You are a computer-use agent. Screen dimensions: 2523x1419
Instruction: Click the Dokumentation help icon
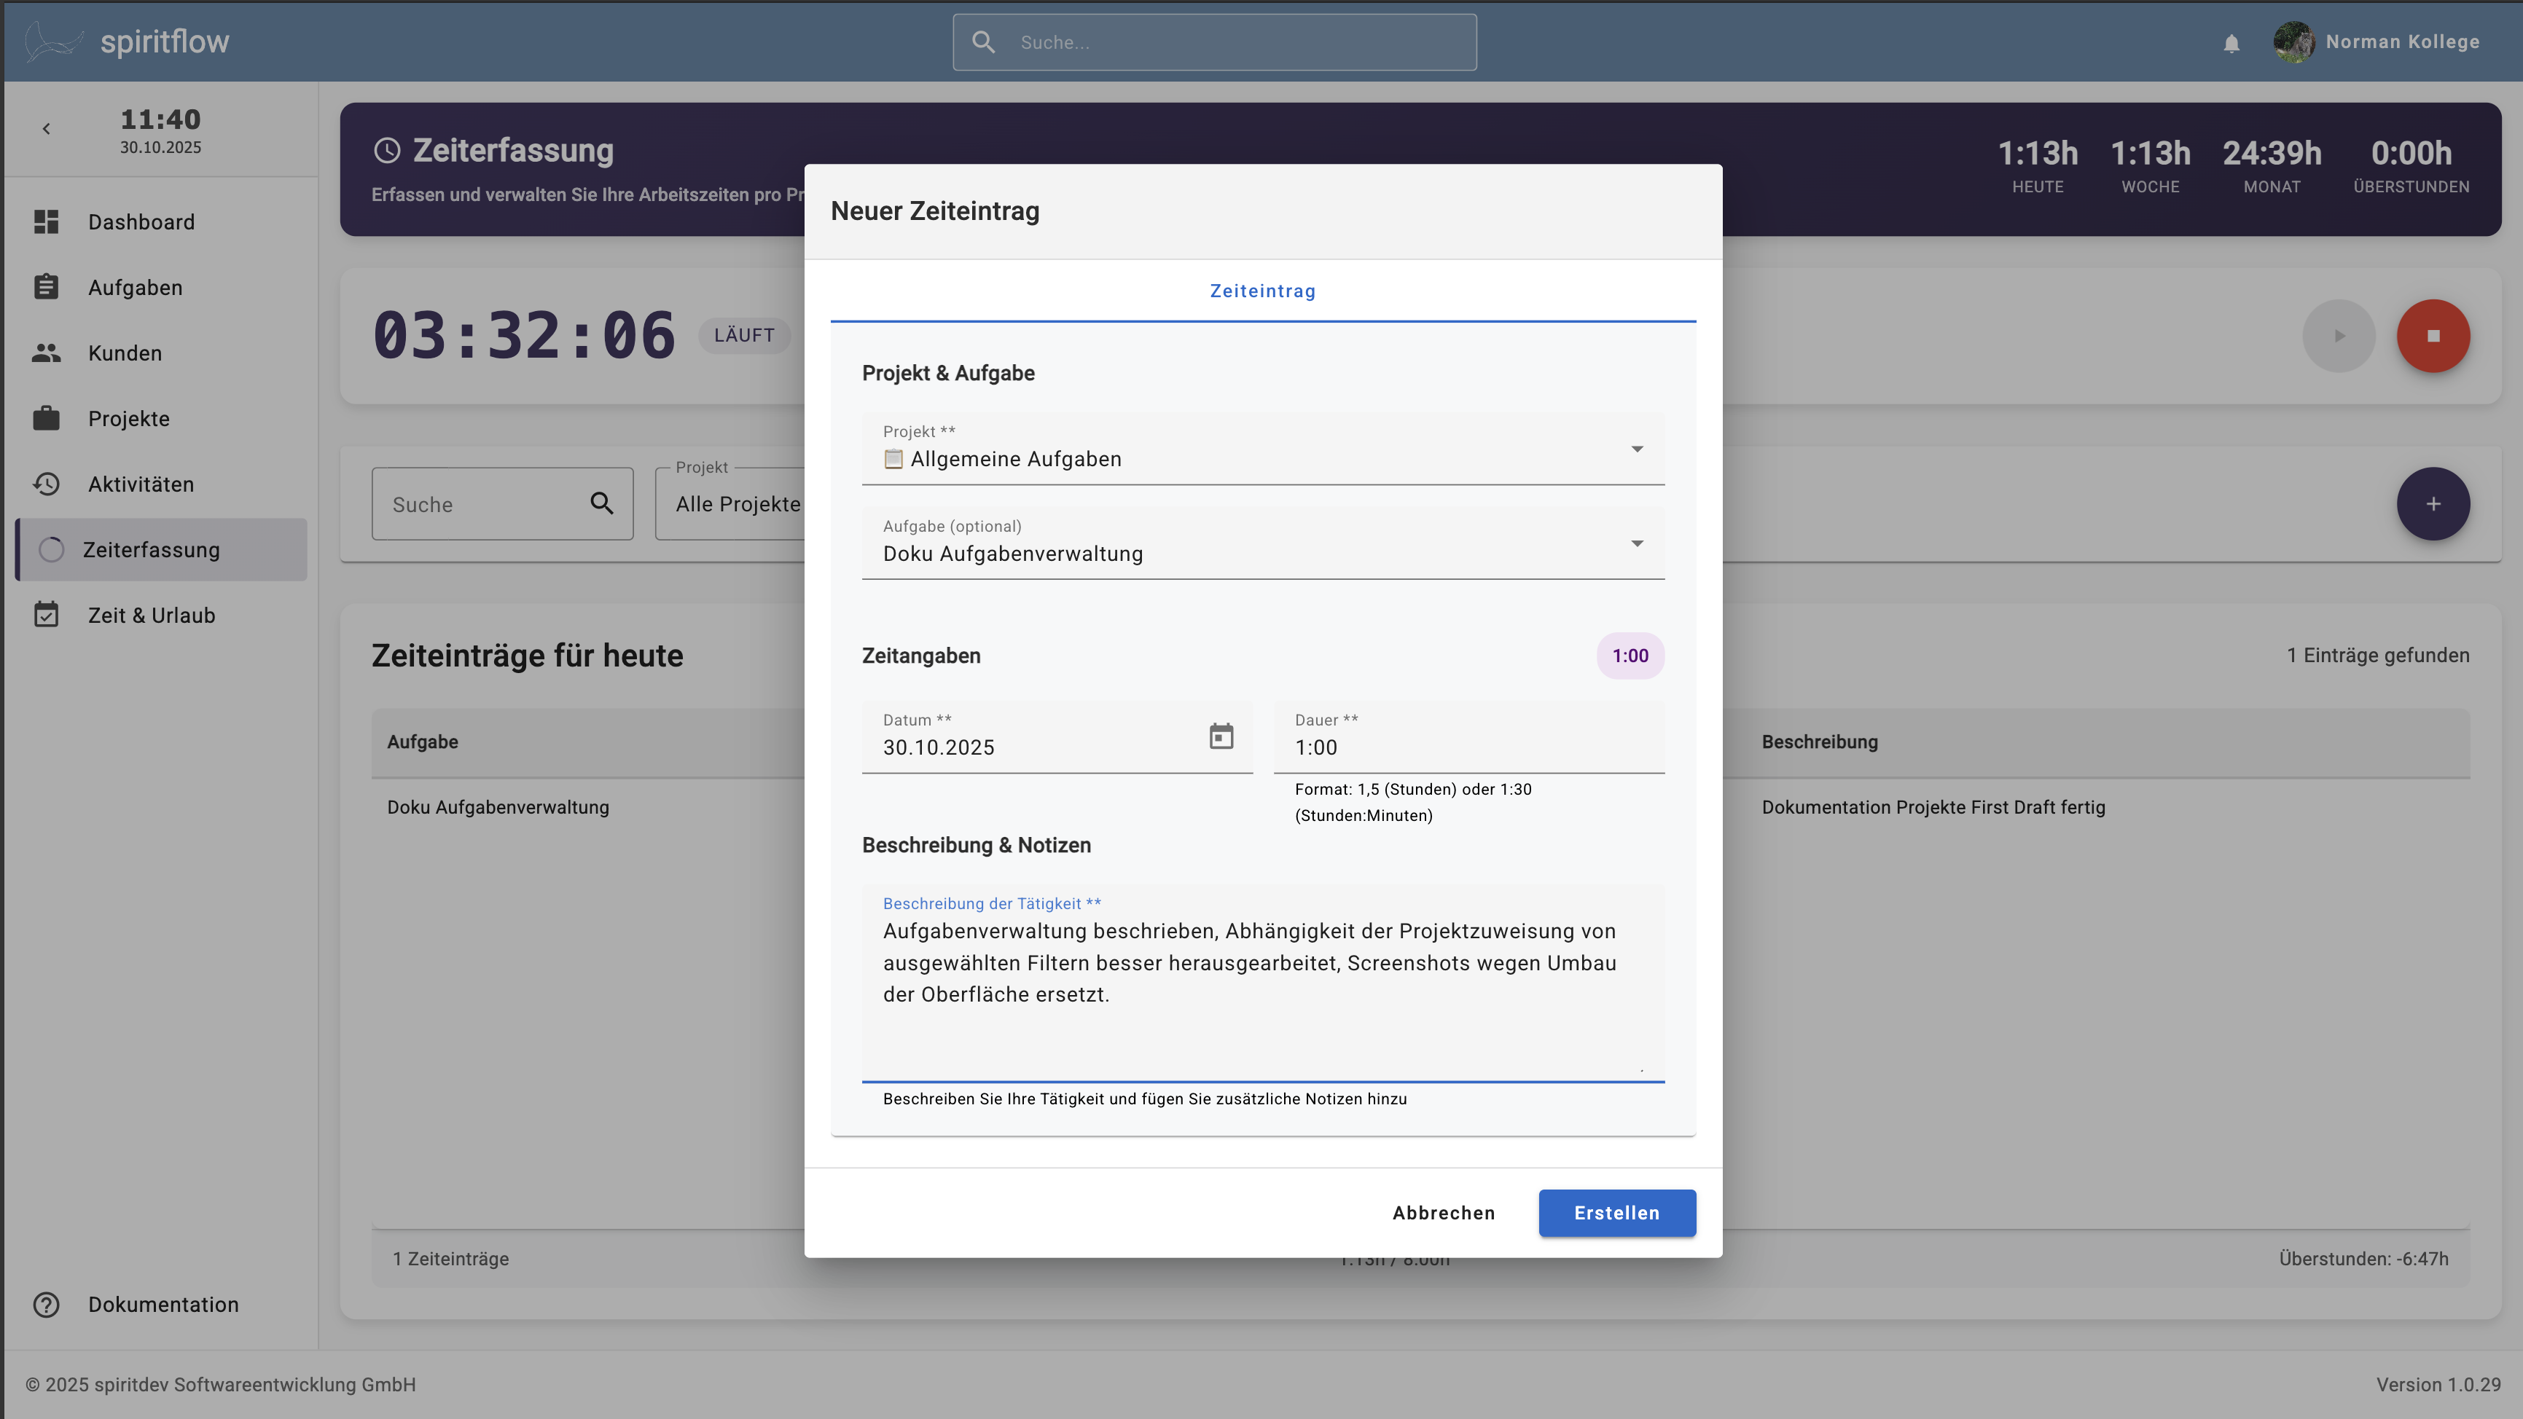point(46,1305)
